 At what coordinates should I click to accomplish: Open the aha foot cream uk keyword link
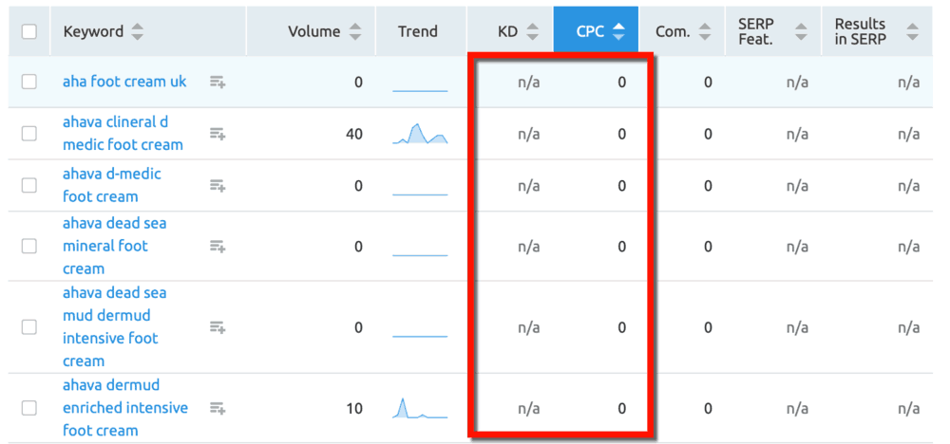pyautogui.click(x=124, y=82)
